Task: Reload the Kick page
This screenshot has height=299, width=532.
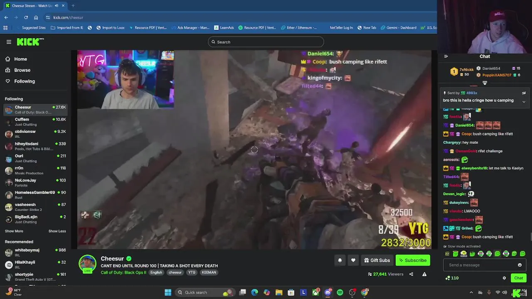Action: tap(26, 17)
